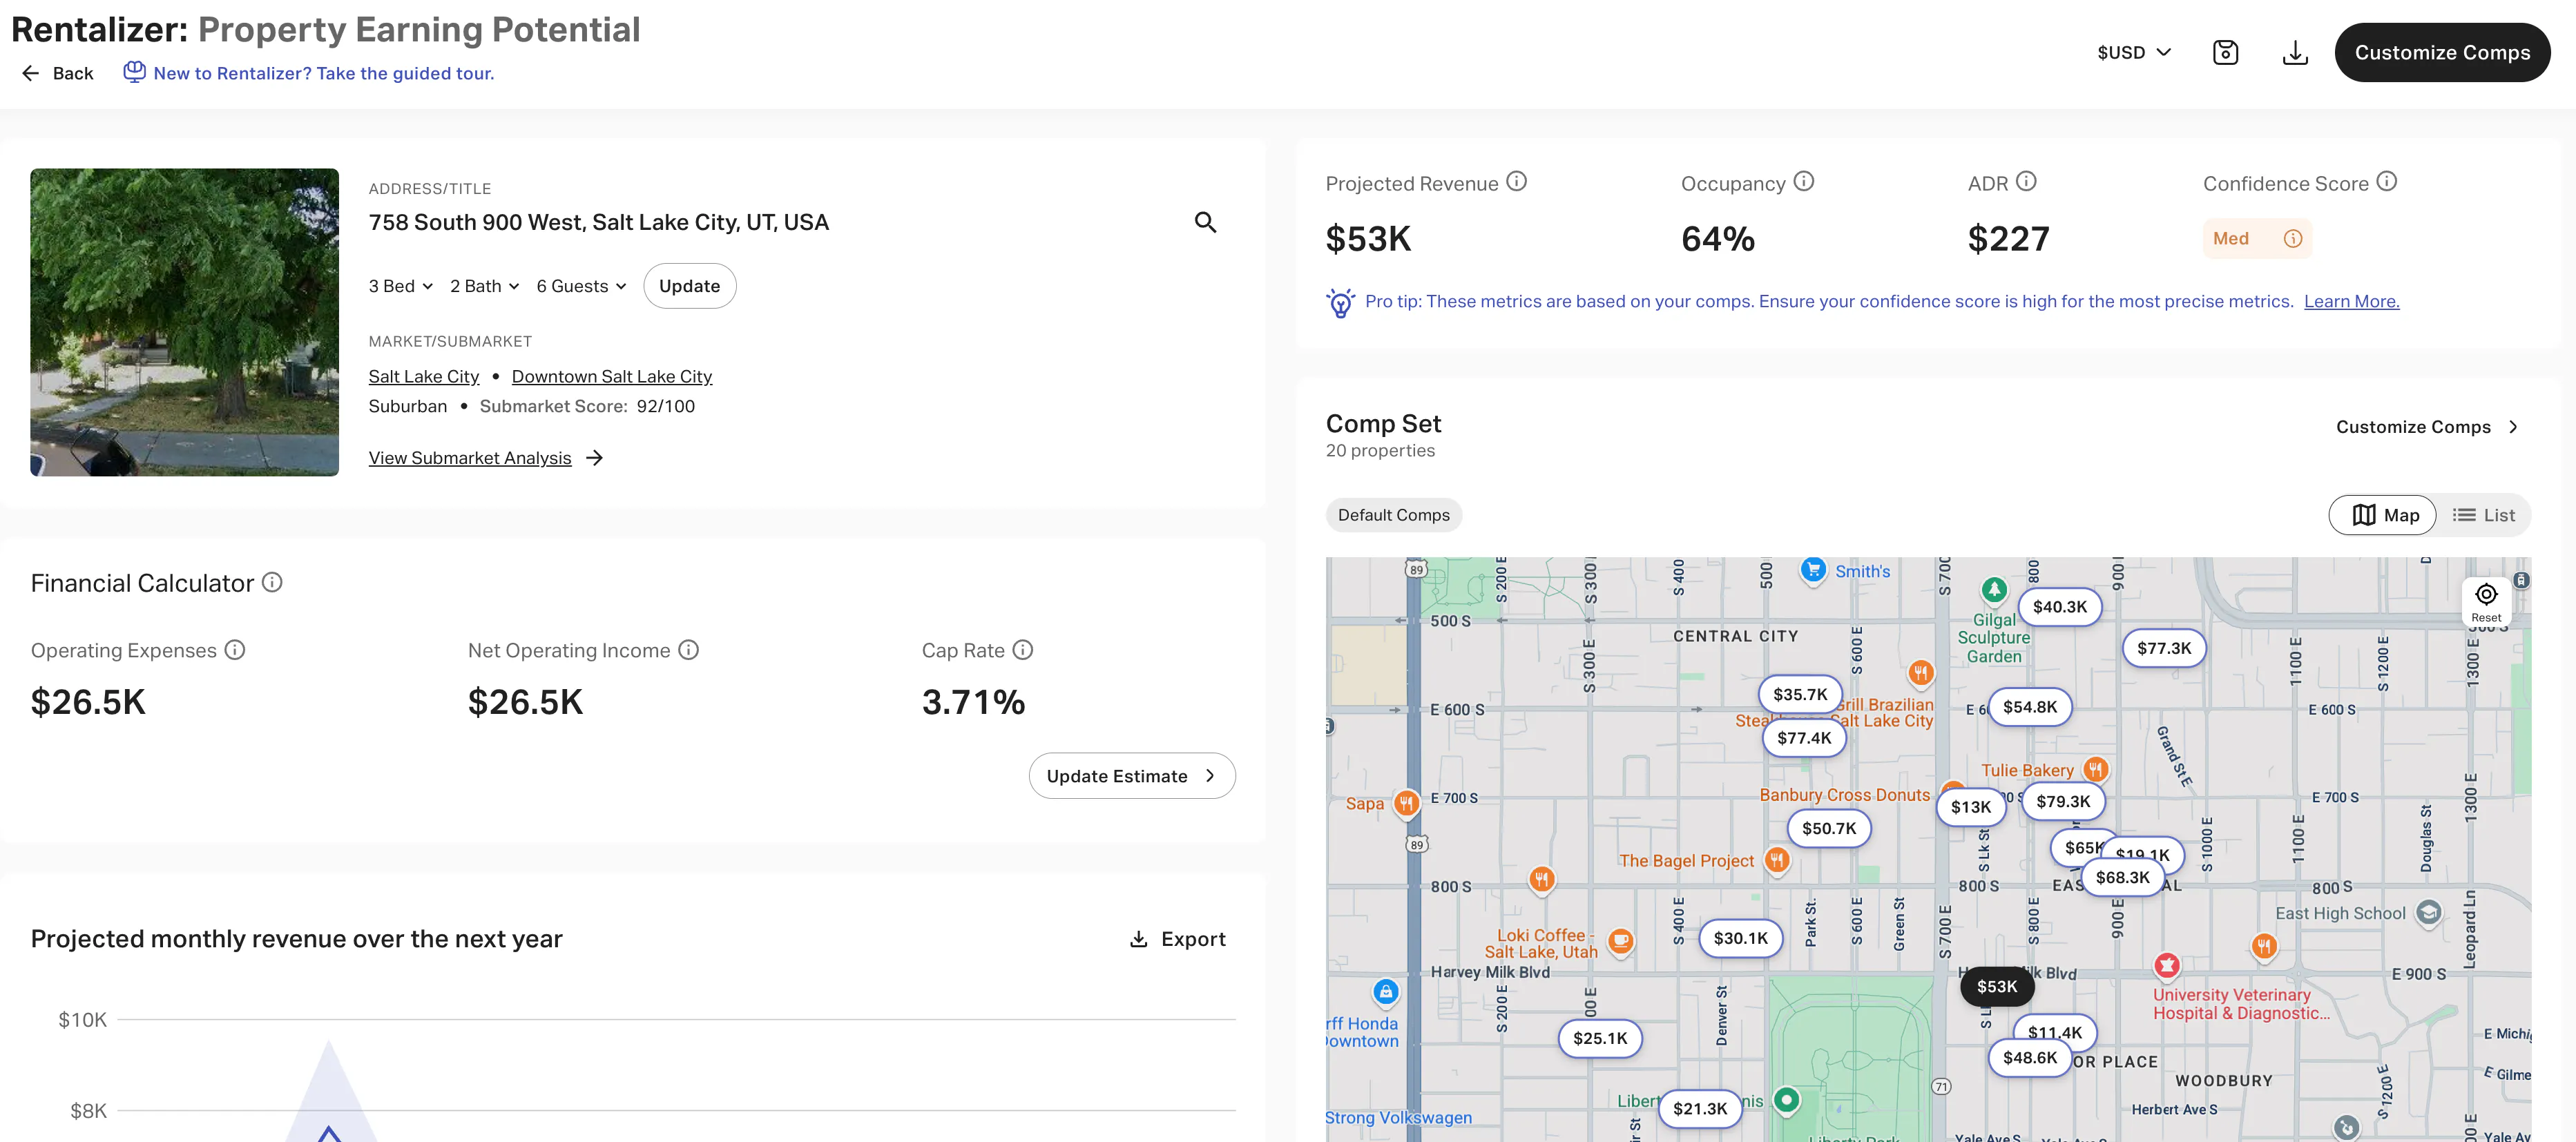Select the $50.7K comp map marker
The width and height of the screenshot is (2576, 1142).
pos(1828,828)
